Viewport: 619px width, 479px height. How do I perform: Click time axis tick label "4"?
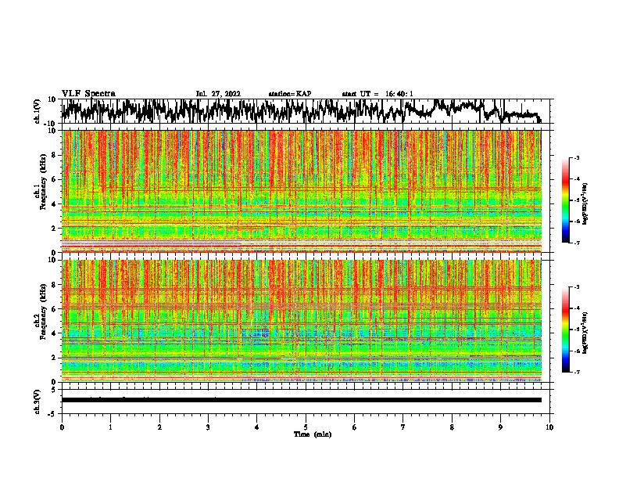[257, 427]
